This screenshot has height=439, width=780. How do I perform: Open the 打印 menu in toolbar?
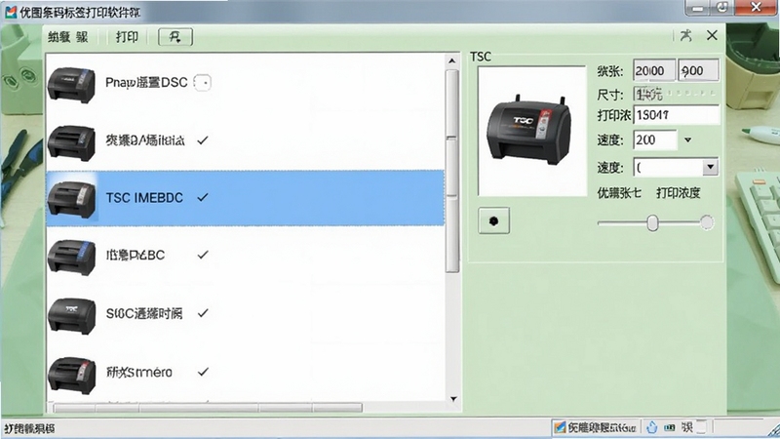(x=127, y=37)
